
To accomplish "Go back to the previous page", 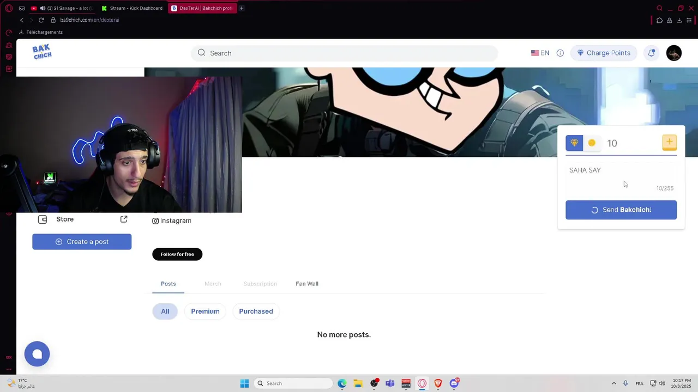I will pos(22,20).
